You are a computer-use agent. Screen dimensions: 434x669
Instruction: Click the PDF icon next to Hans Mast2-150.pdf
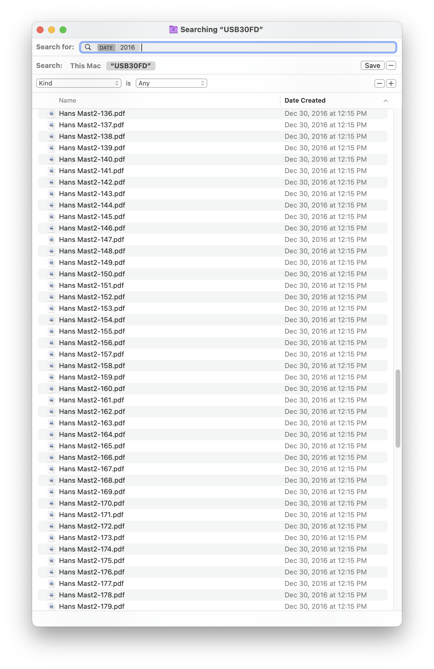[x=52, y=274]
